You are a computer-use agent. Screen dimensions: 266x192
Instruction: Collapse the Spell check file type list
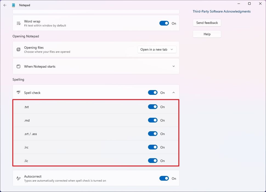[x=173, y=93]
